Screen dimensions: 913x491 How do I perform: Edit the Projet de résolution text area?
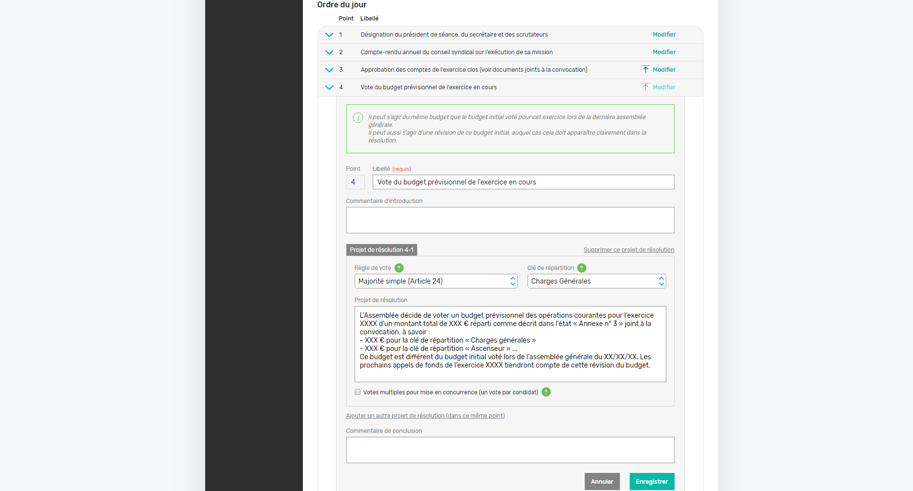[x=510, y=344]
